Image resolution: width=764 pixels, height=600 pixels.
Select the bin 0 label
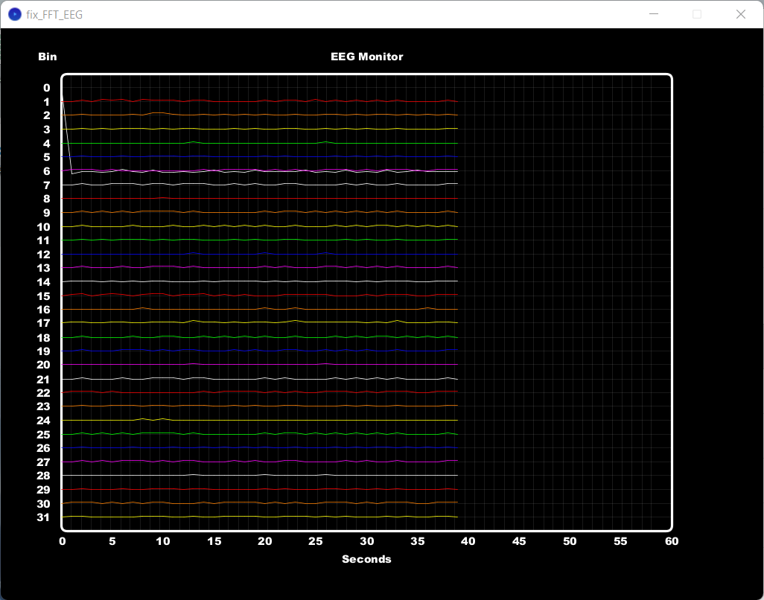click(x=46, y=88)
